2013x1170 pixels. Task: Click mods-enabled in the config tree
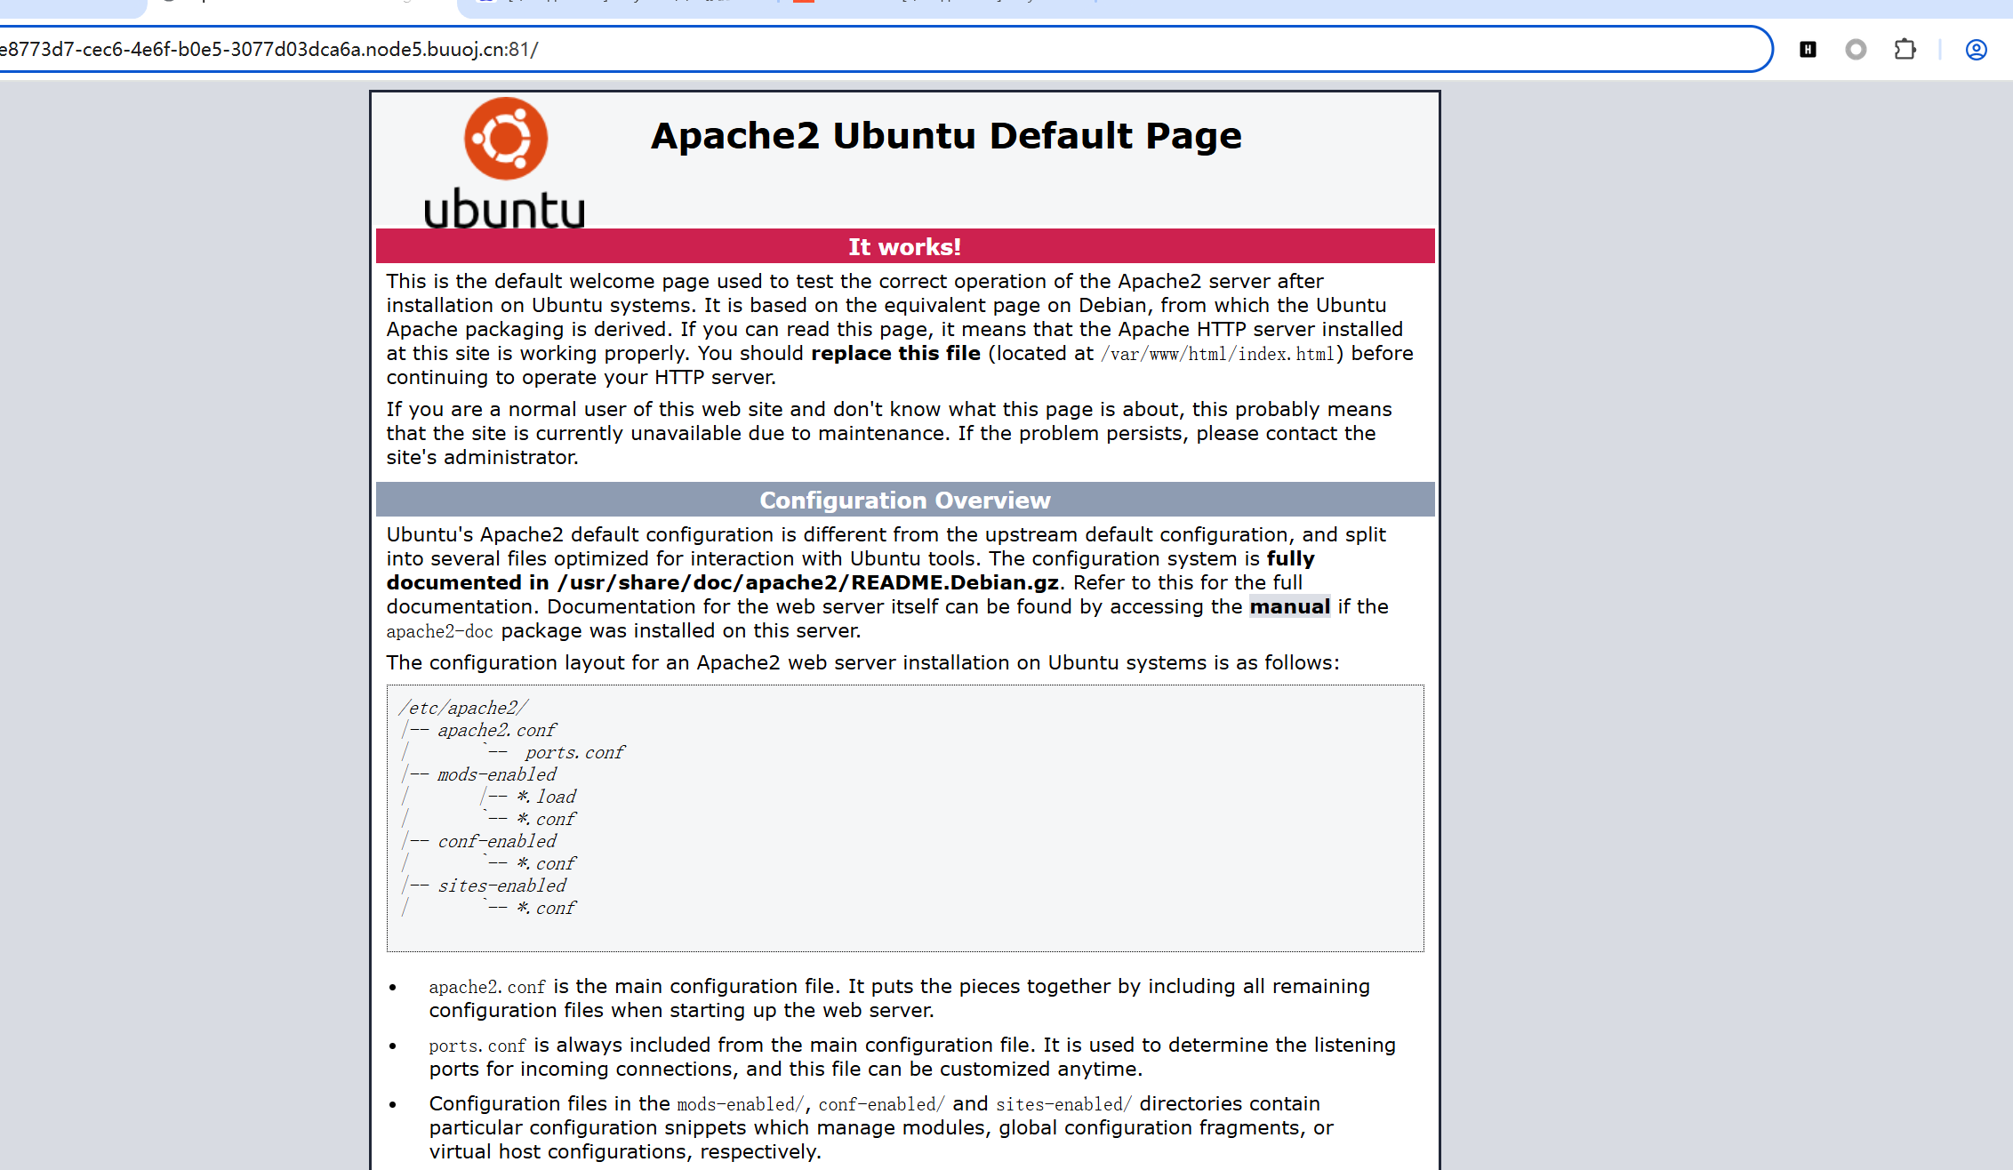(496, 775)
